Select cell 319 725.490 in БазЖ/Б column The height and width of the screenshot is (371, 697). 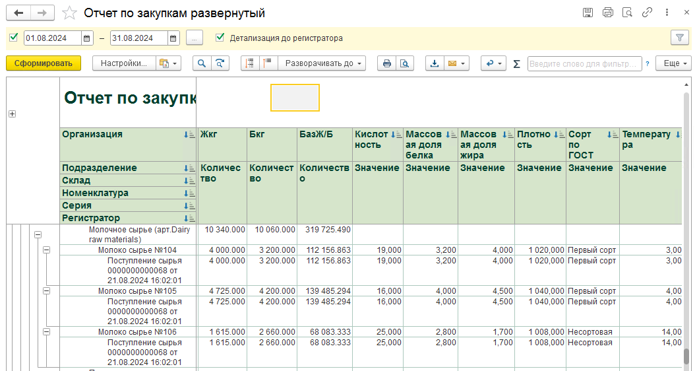[324, 234]
